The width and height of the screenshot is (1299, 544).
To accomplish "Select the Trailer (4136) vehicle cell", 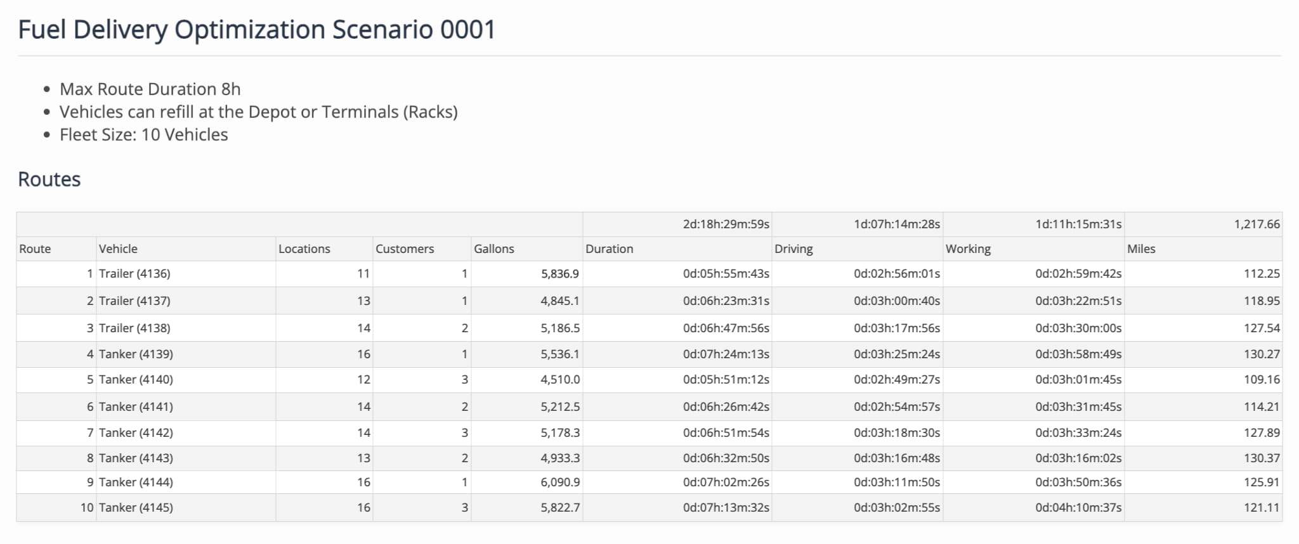I will coord(134,274).
